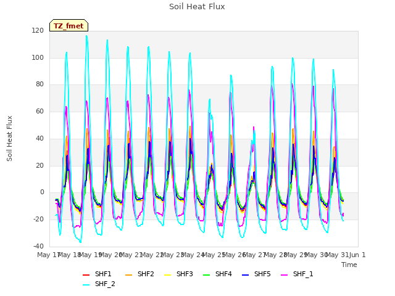Viewport: 395px width, 296px height.
Task: Toggle the SHF4 legend entry
Action: click(217, 274)
